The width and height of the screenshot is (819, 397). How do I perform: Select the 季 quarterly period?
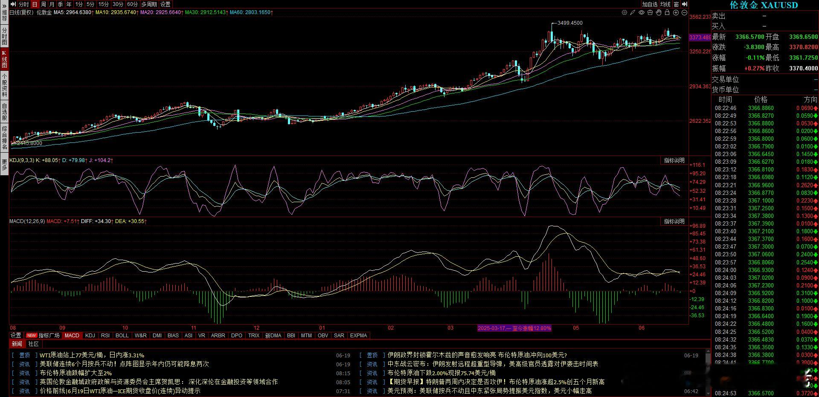pyautogui.click(x=61, y=4)
